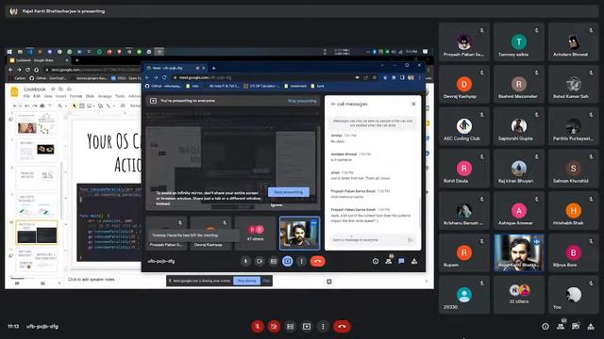Image resolution: width=604 pixels, height=339 pixels.
Task: Click Stop sharing in meet.google.com sharing bar
Action: 246,281
